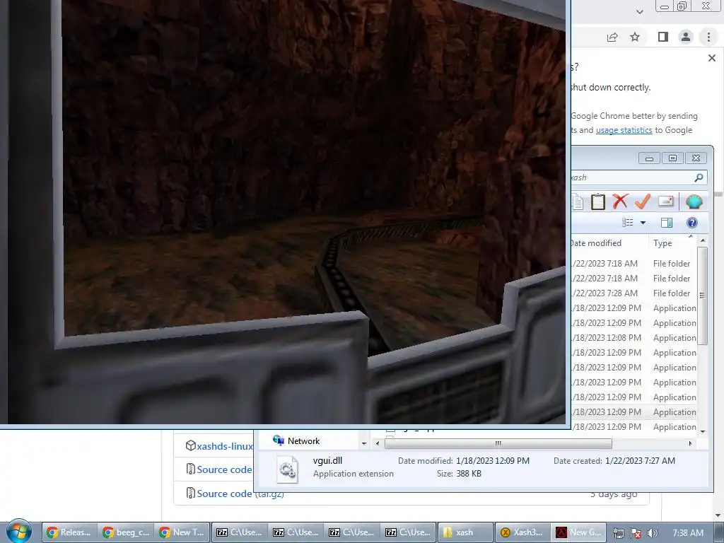Open Chrome's side panel icon
Viewport: 724px width, 543px height.
coord(662,37)
